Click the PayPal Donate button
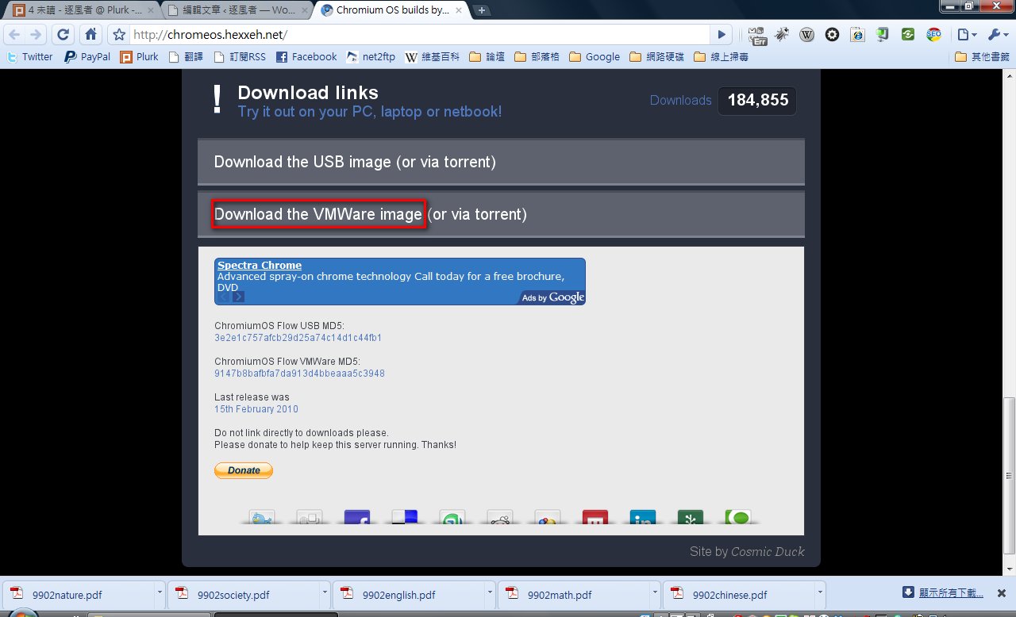Screen dimensions: 1016x617 click(x=244, y=470)
